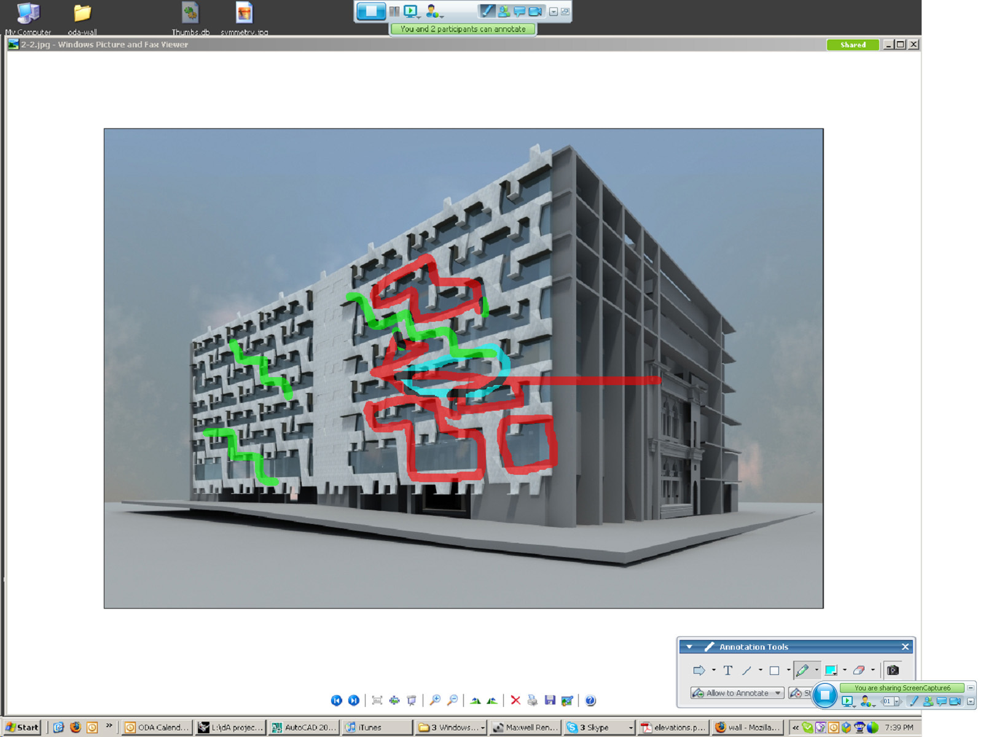Viewport: 983px width, 737px height.
Task: Open annotation color picker dropdown arrow
Action: point(845,670)
